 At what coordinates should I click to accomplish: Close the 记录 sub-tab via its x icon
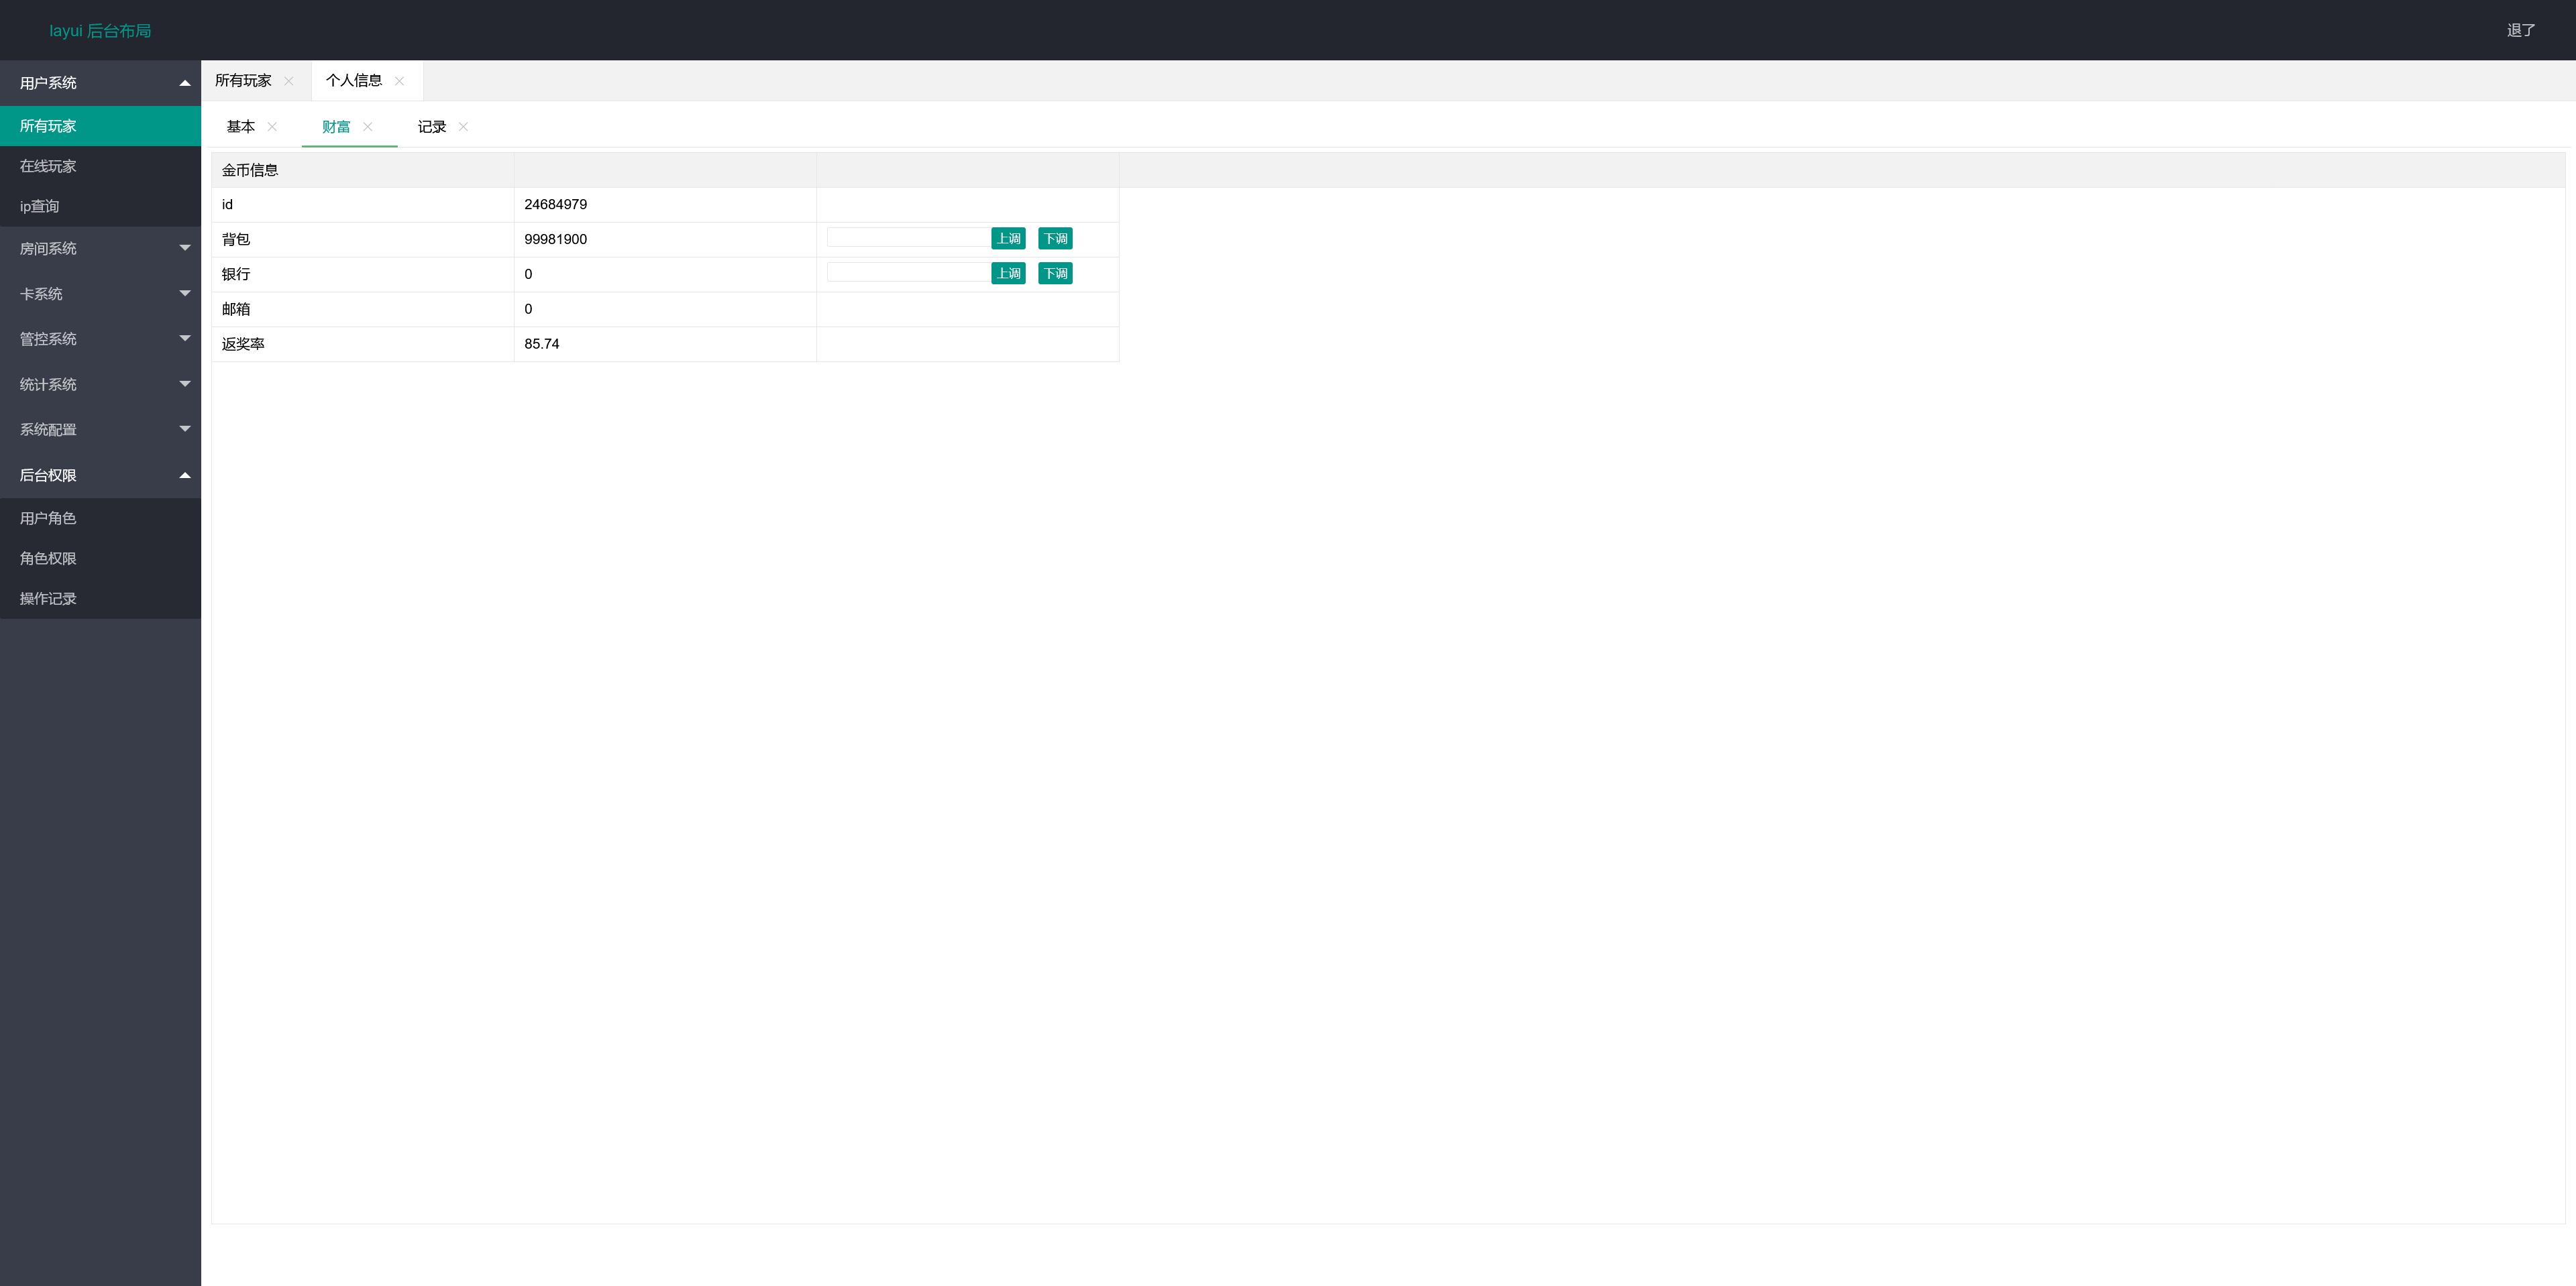pyautogui.click(x=463, y=127)
